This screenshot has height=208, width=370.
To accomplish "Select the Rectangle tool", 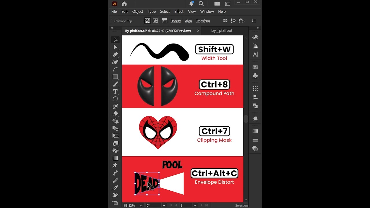I will (115, 77).
